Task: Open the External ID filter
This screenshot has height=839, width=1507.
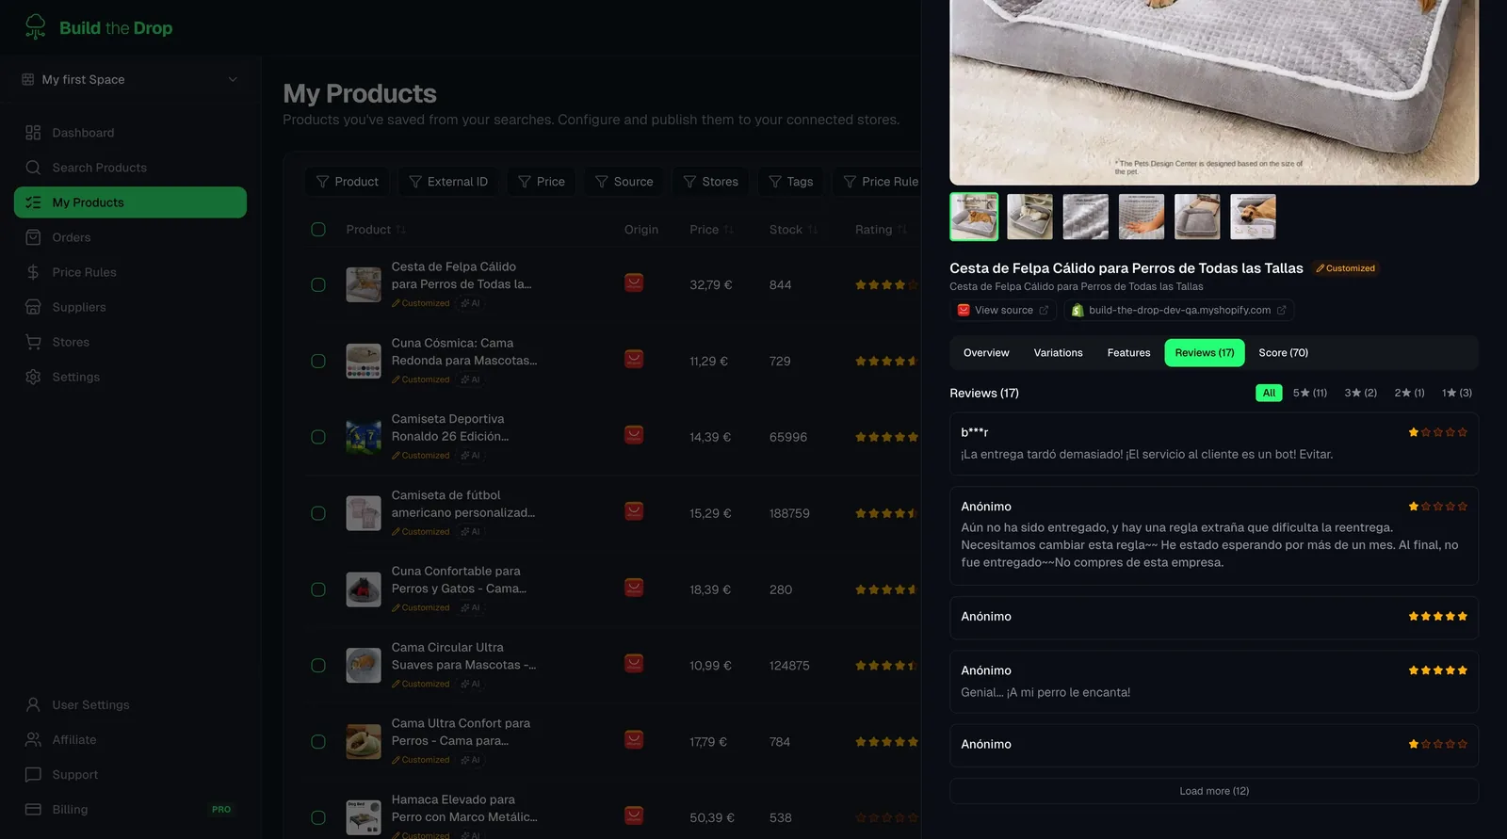Action: [x=448, y=182]
